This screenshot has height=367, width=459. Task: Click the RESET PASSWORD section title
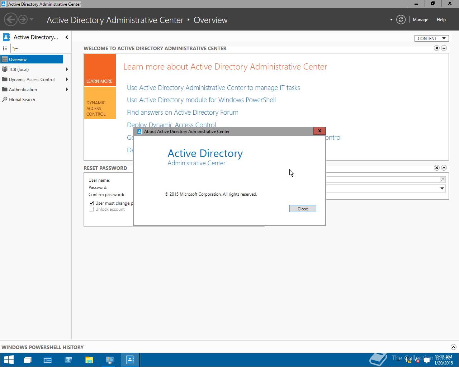pos(105,168)
